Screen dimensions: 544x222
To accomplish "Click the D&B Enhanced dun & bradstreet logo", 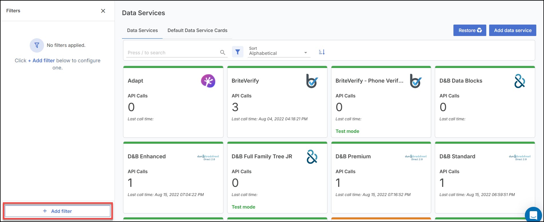I will 208,157.
